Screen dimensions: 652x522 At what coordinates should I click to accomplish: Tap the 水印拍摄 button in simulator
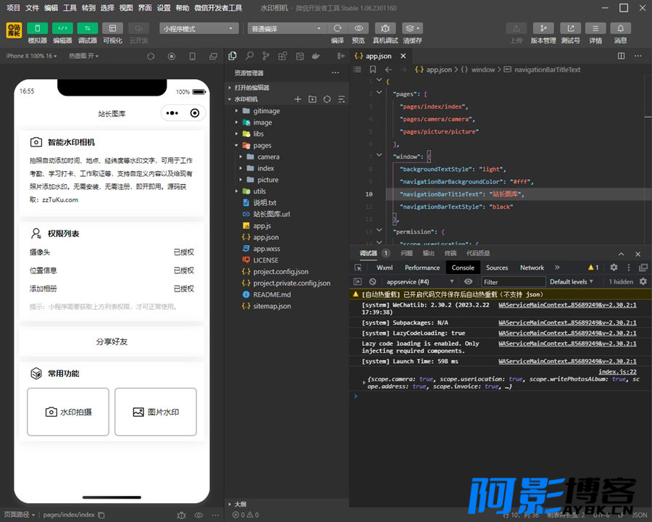coord(68,412)
